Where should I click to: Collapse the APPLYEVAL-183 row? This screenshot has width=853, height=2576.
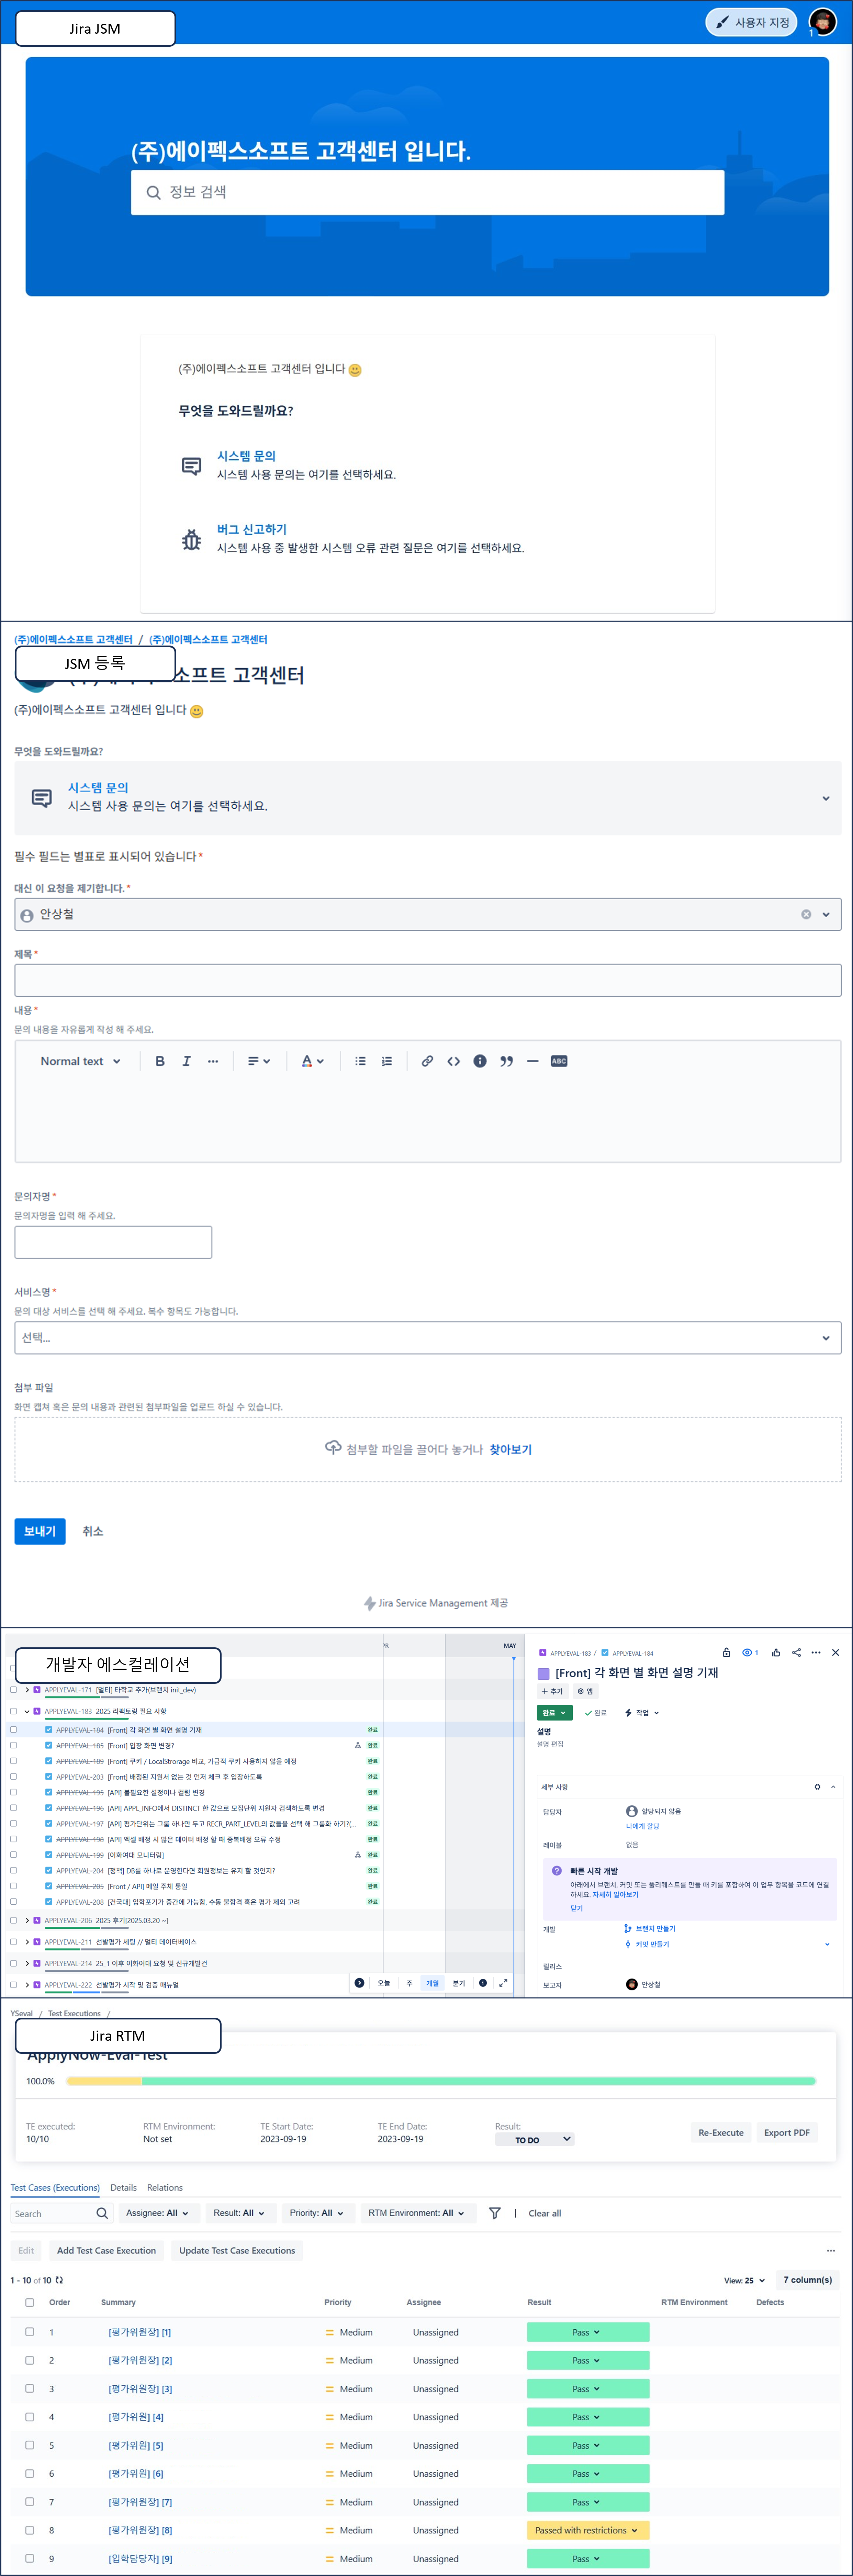[27, 1711]
